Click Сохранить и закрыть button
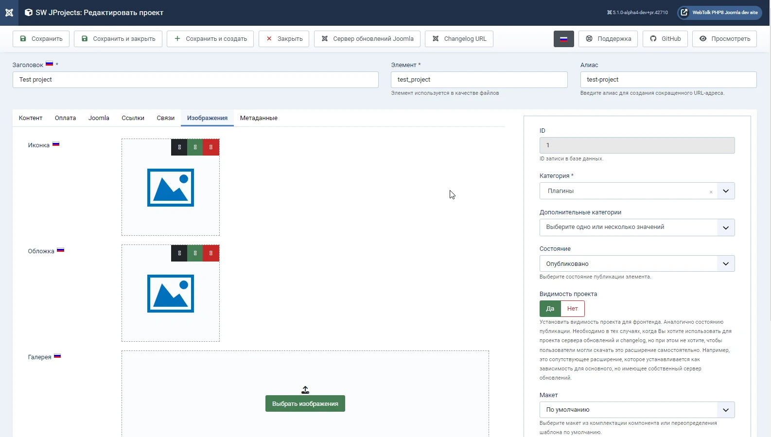The width and height of the screenshot is (771, 437). (118, 39)
